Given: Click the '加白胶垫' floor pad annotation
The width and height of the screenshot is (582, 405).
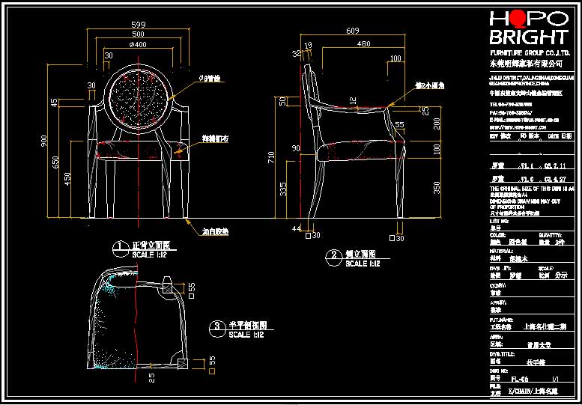Looking at the screenshot, I should [215, 232].
